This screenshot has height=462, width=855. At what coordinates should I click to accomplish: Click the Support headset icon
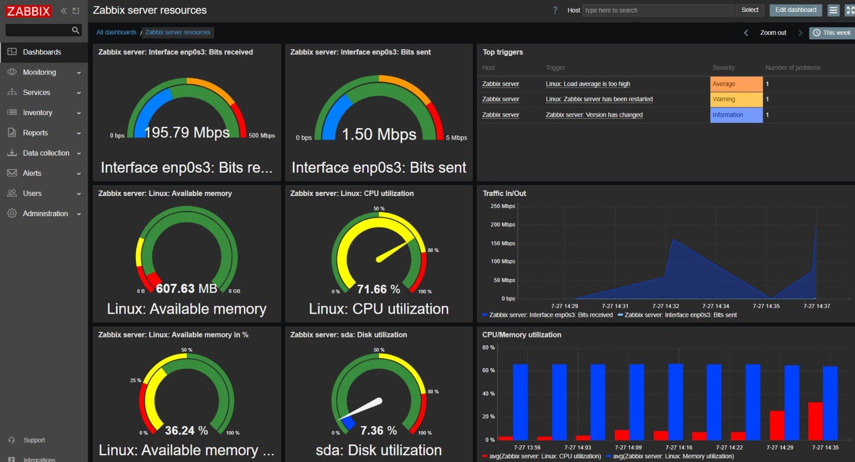tap(12, 440)
